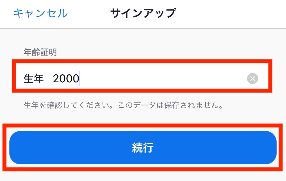Focus the 生年 birth year input field
Viewport: 286px width, 181px height.
coord(142,78)
